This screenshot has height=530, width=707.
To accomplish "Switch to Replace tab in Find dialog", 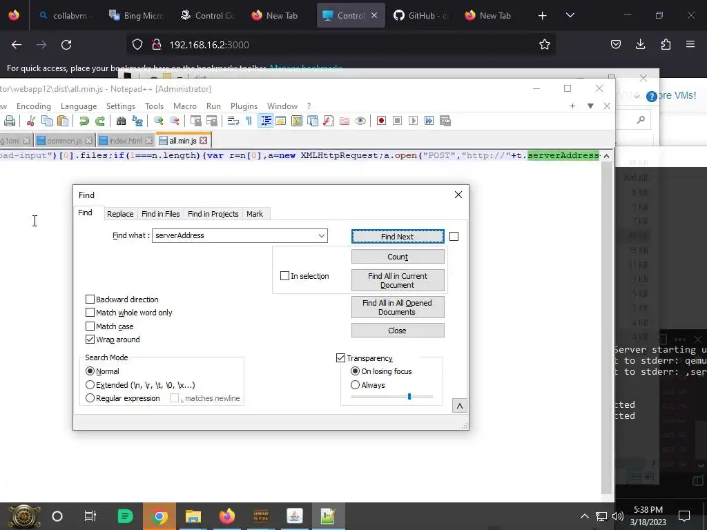I will [x=120, y=214].
